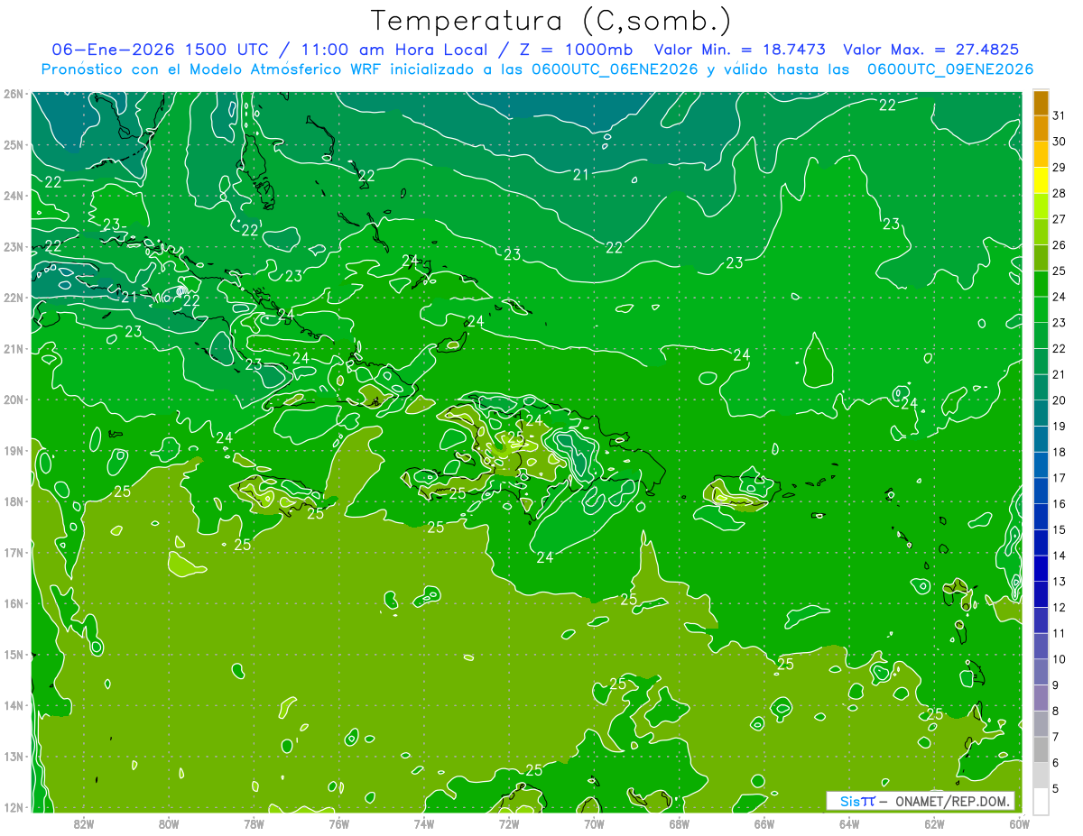The width and height of the screenshot is (1083, 836).
Task: Click the "26N" latitude axis label
Action: coord(14,94)
